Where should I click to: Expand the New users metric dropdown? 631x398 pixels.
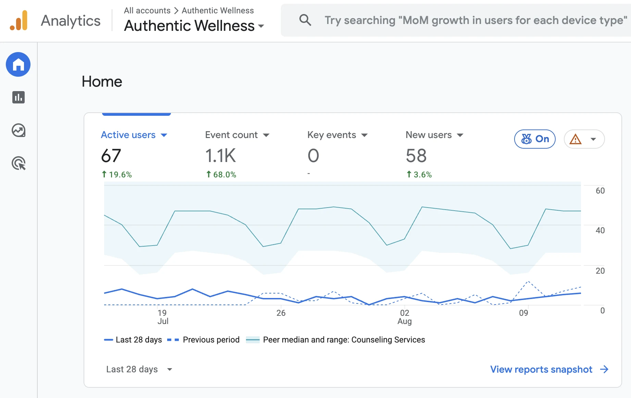(460, 135)
